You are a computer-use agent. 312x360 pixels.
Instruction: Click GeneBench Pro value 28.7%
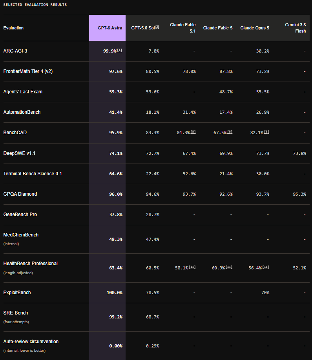[x=152, y=215]
